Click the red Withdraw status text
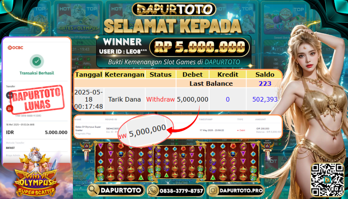 point(160,99)
